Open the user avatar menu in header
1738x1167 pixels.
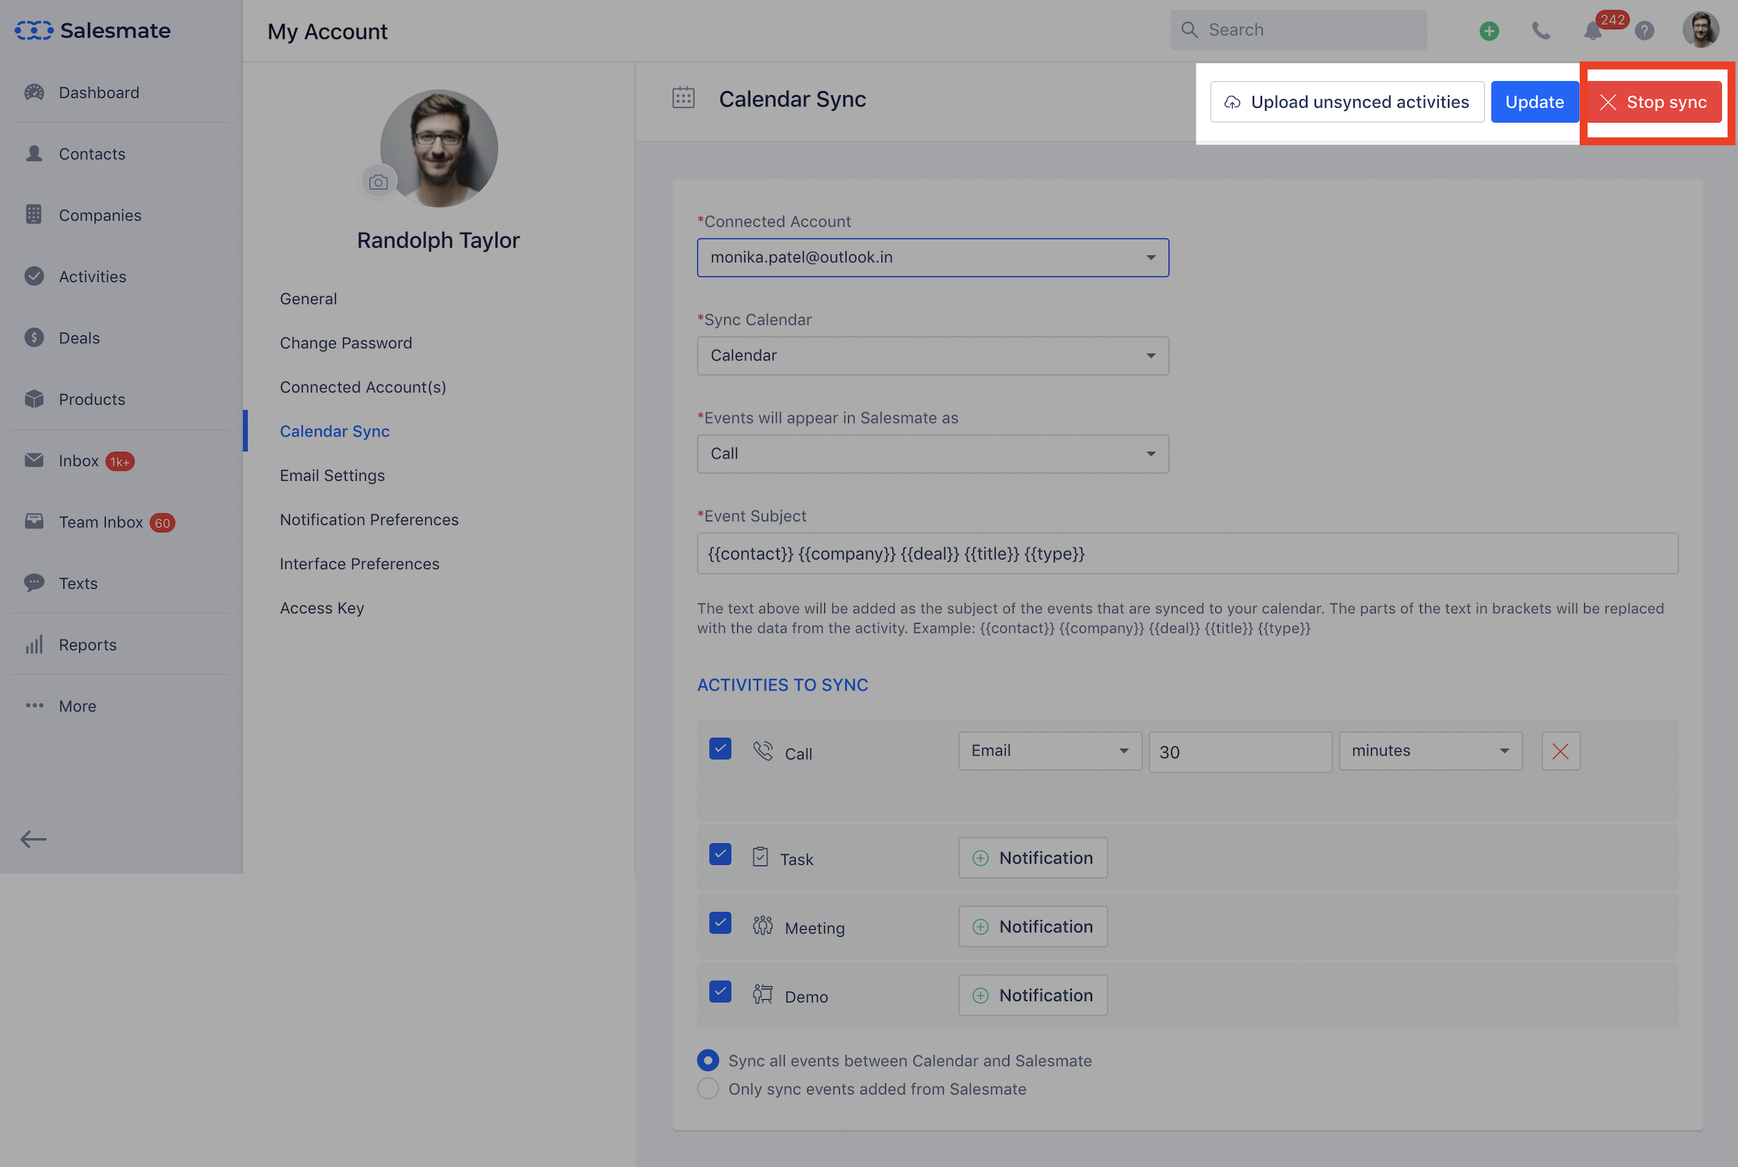(x=1701, y=30)
